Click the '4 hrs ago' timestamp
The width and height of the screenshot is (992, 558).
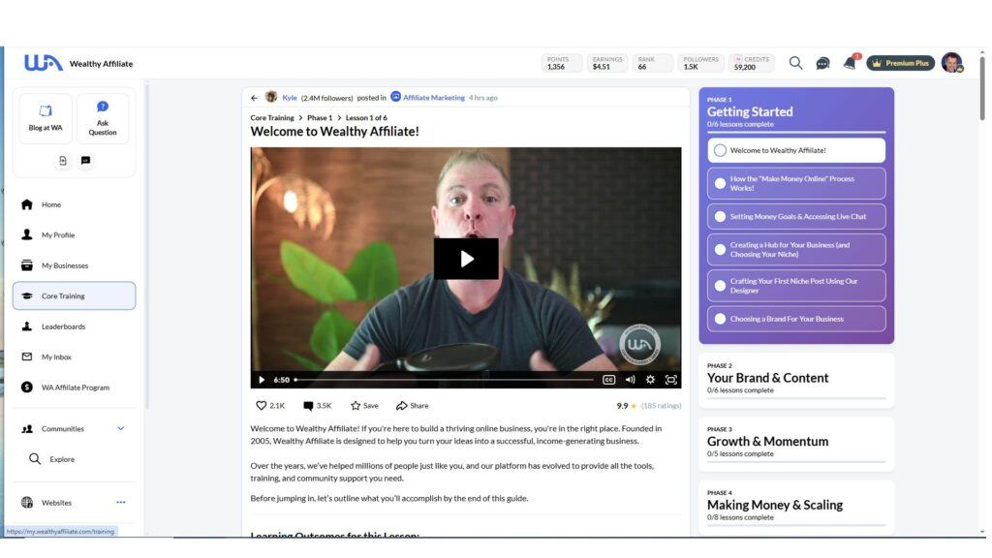click(483, 98)
